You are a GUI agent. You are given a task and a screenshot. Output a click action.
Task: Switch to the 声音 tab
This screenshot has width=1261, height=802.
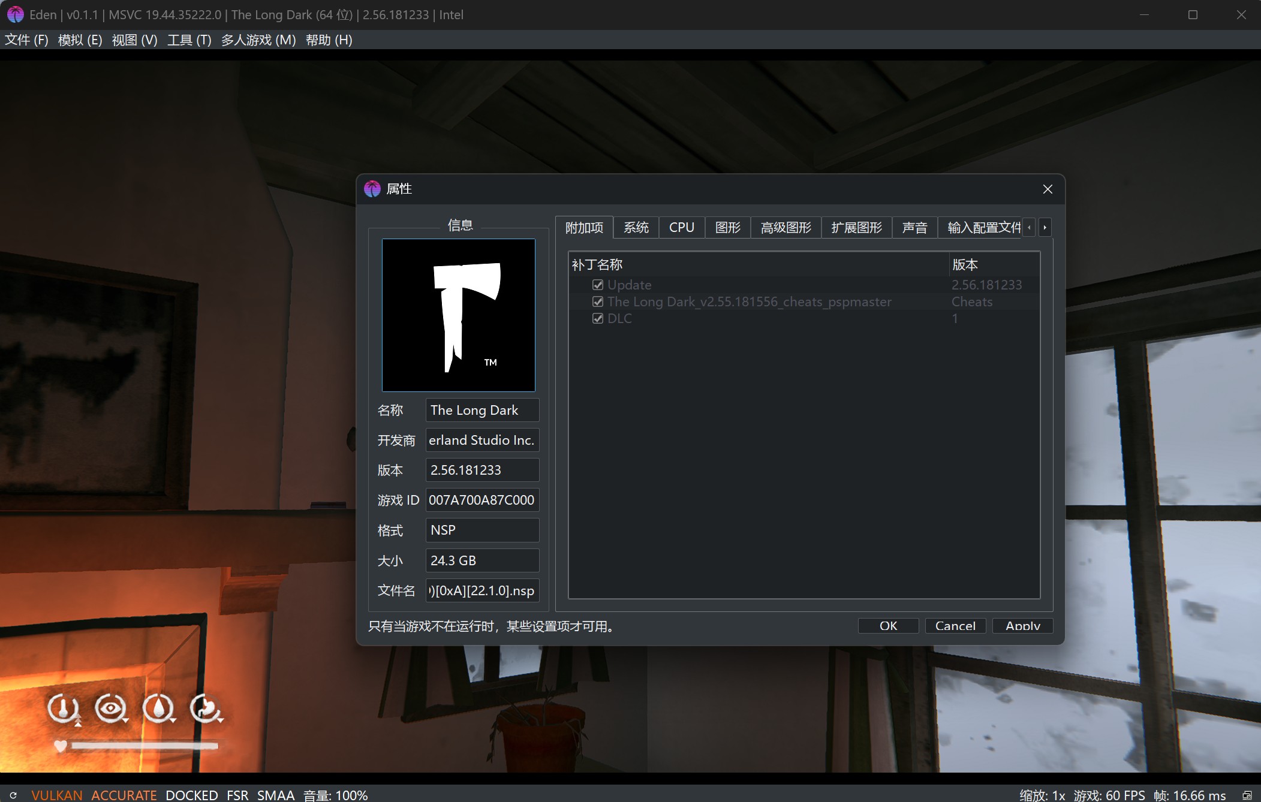[x=915, y=228]
